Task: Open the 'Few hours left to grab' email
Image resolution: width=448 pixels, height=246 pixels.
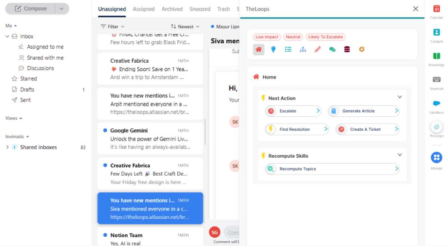Action: pos(150,42)
